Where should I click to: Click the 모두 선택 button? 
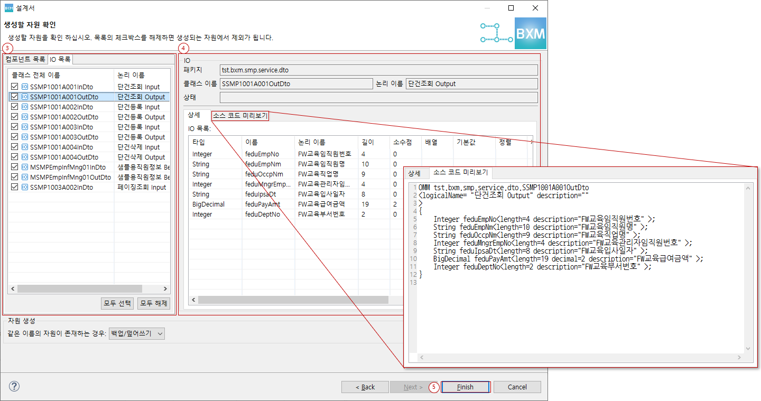click(117, 303)
